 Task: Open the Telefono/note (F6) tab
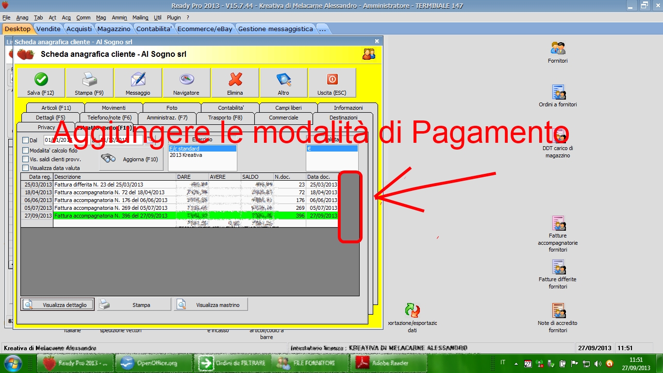pos(109,118)
